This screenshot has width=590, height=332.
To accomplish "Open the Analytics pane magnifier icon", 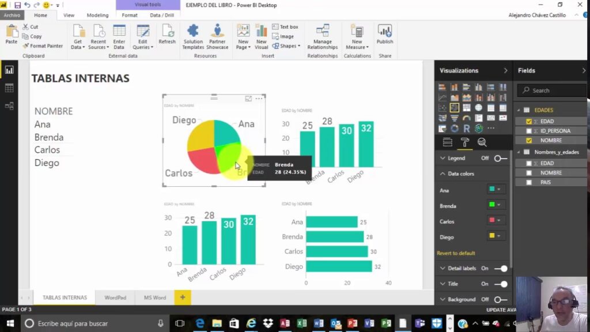I will point(482,142).
